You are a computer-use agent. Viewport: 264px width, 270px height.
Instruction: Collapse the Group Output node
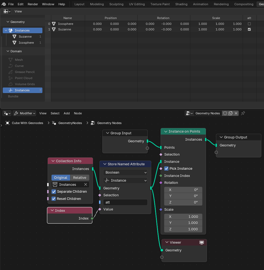221,137
